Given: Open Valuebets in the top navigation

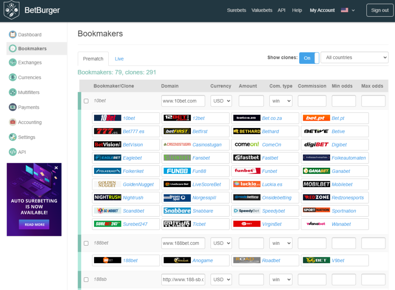Looking at the screenshot, I should click(x=262, y=10).
